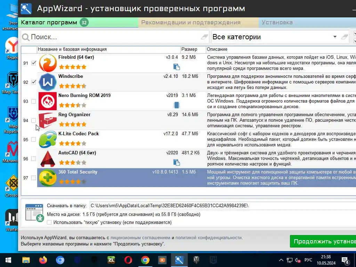The width and height of the screenshot is (356, 267).
Task: Click version text v17.2.0
Action: [x=171, y=134]
